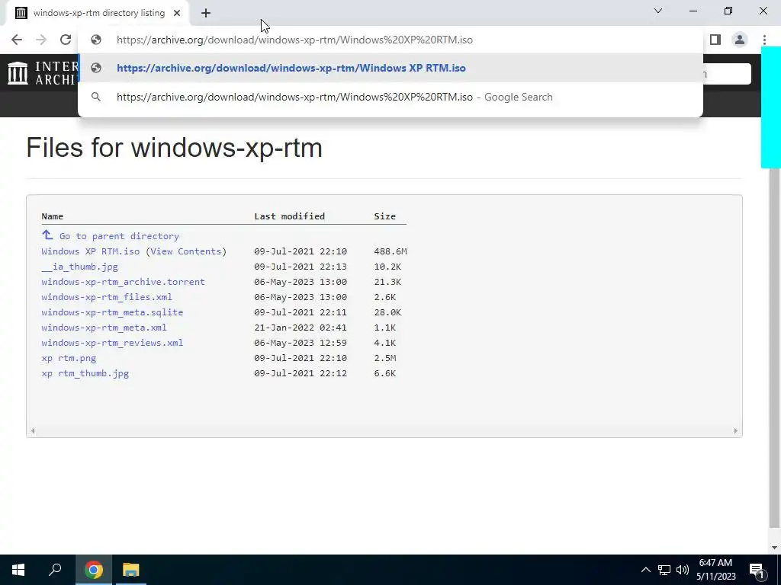The width and height of the screenshot is (781, 585).
Task: Select the windows-xp-rtm directory listing tab
Action: (97, 13)
